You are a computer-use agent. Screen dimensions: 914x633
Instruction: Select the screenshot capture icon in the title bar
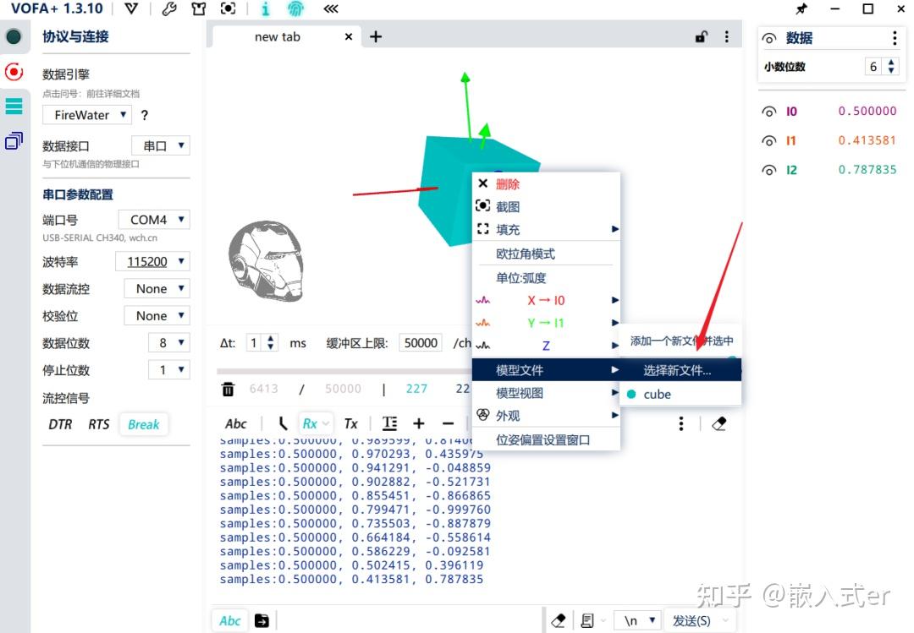click(x=227, y=8)
